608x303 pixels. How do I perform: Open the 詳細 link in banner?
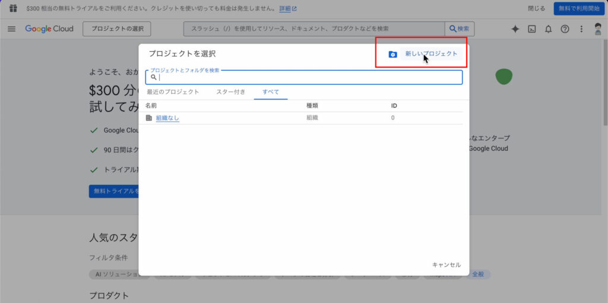pos(288,8)
